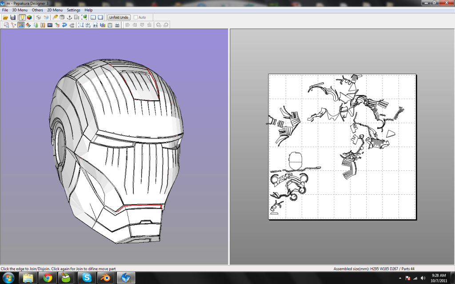Image resolution: width=455 pixels, height=284 pixels.
Task: Click the gray cylinder icon
Action: coord(62,17)
